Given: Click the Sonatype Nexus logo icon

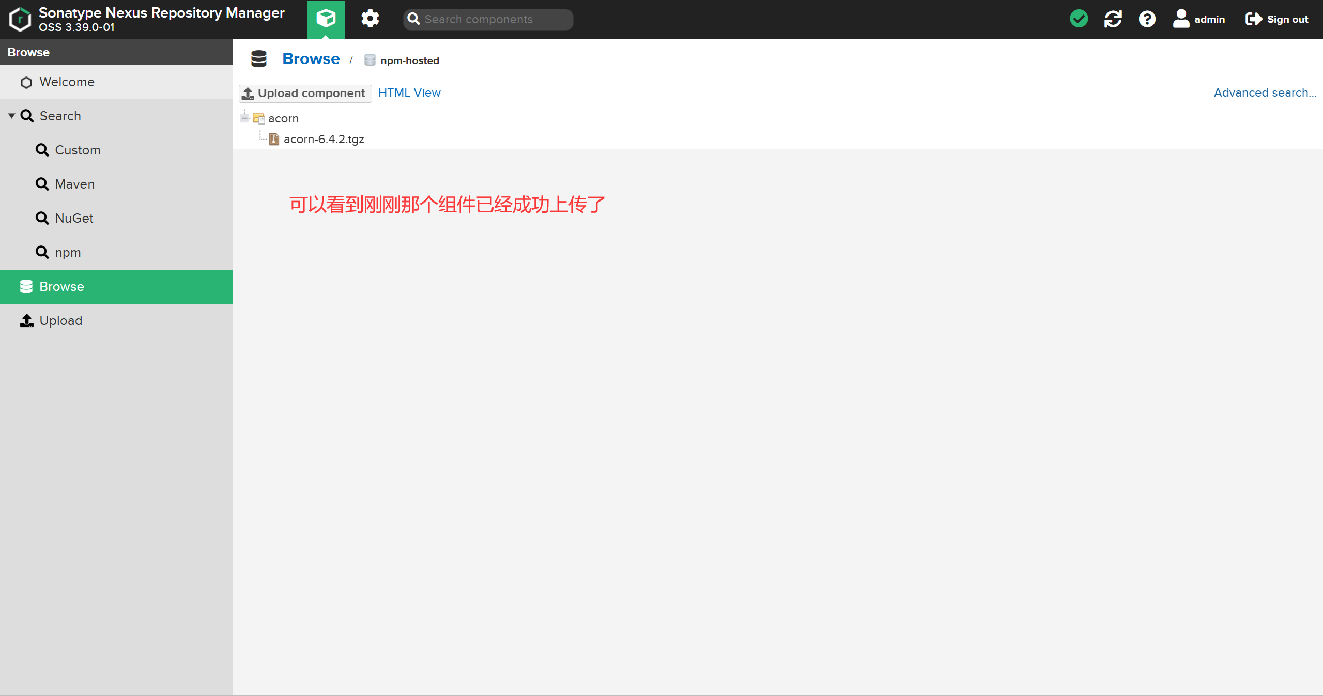Looking at the screenshot, I should coord(20,19).
